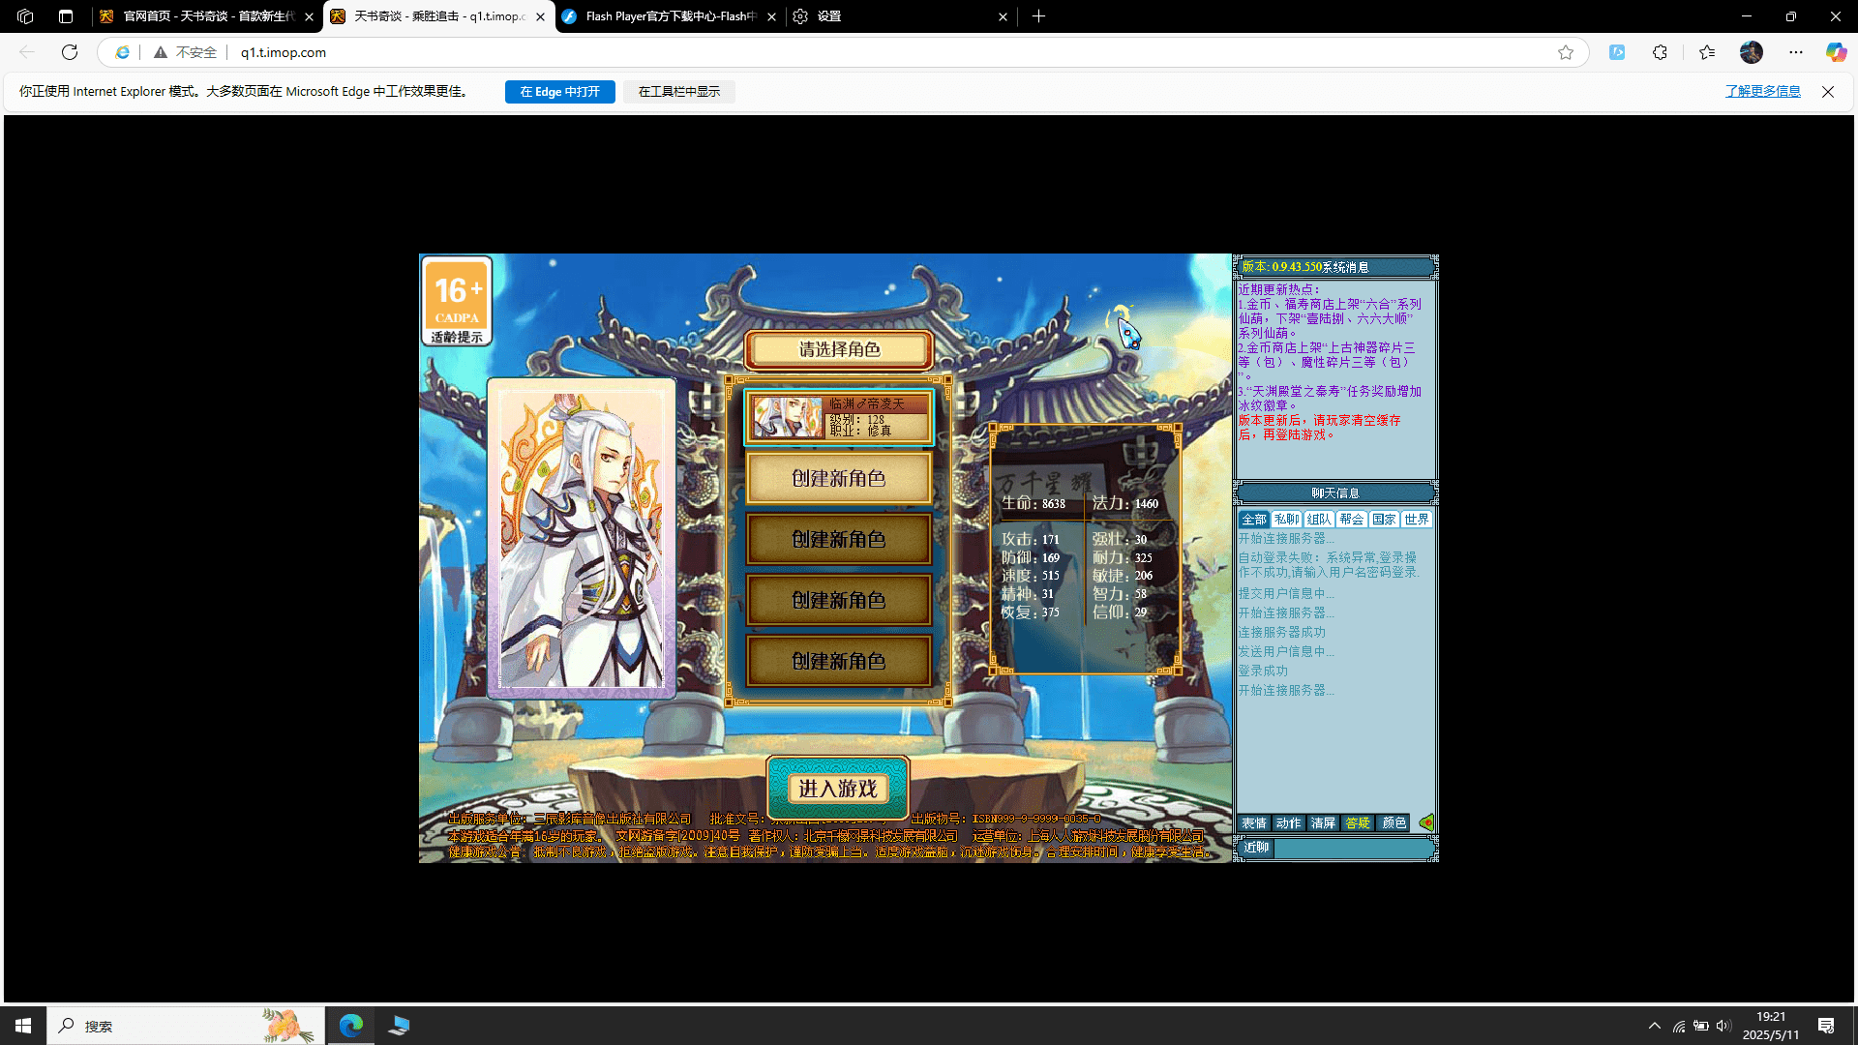Open the Extensions puzzle icon
Screen dimensions: 1858x1045
[1660, 52]
